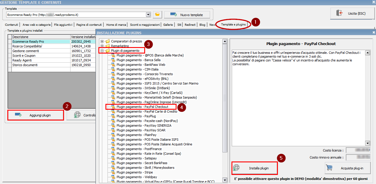The height and width of the screenshot is (184, 376).
Task: Select the Ecommerce Ready Pro row
Action: tap(52, 42)
